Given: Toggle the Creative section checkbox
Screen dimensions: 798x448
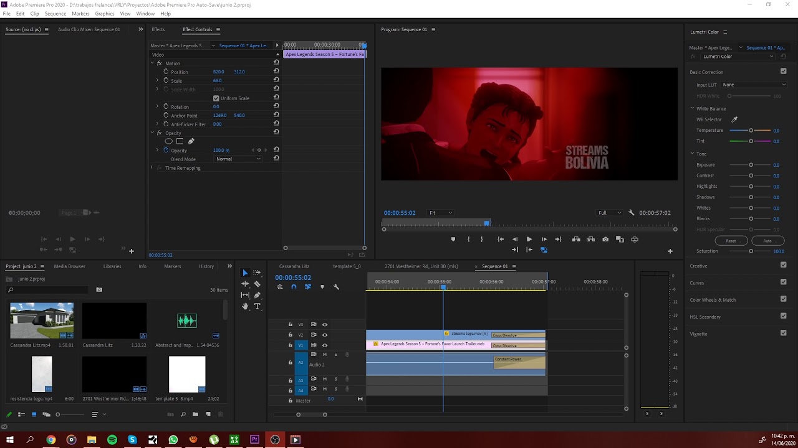Looking at the screenshot, I should (x=784, y=265).
